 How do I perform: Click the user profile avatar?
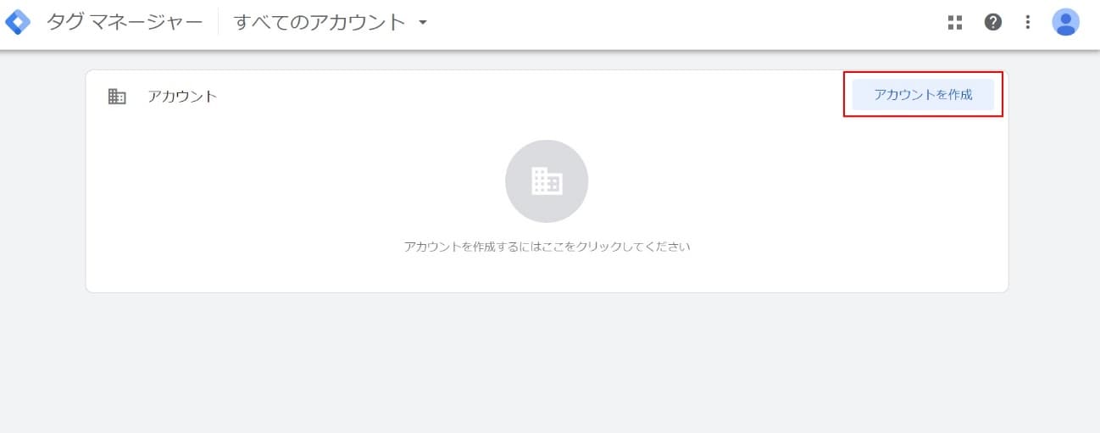1065,22
